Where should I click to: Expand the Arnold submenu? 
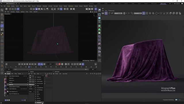(18, 82)
